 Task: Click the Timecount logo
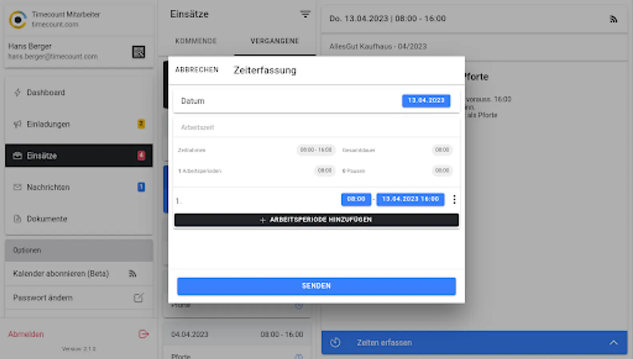[x=18, y=20]
